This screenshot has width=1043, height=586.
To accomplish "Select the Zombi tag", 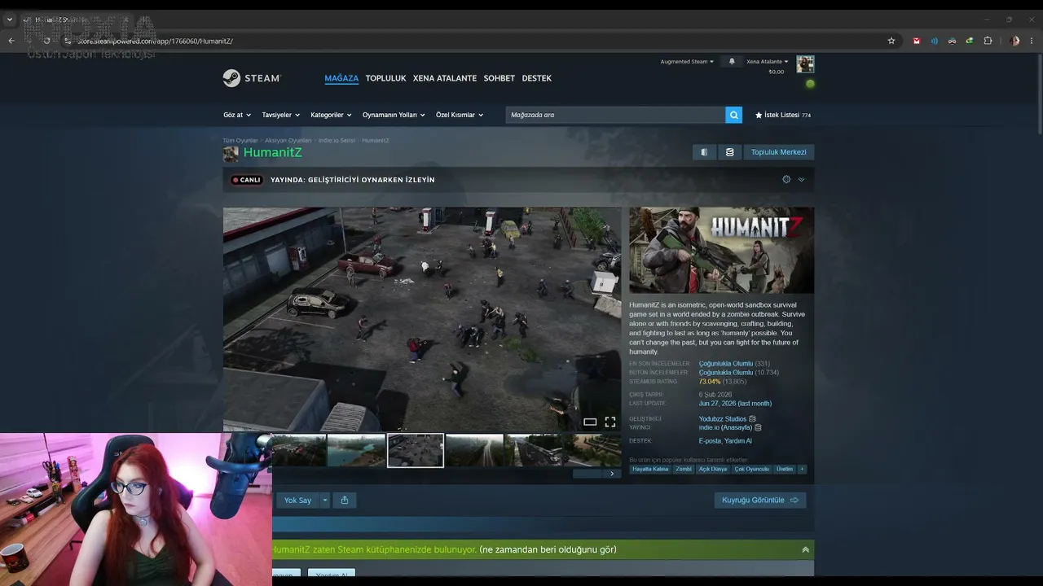I will tap(684, 469).
